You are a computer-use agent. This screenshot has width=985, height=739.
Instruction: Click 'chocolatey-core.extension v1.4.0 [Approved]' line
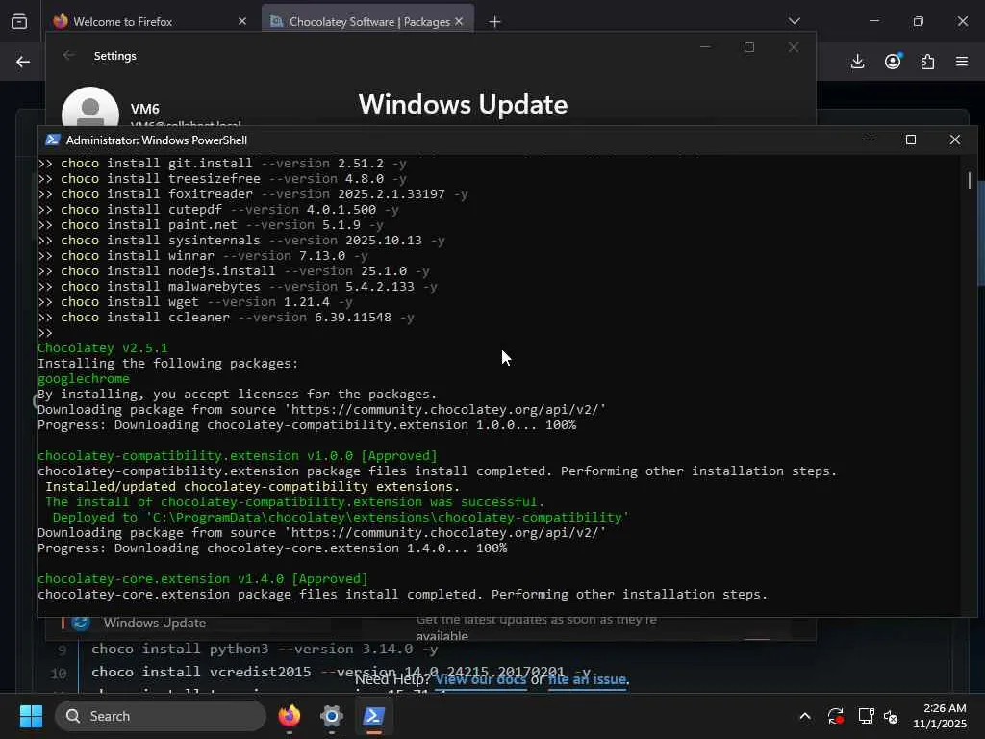pos(202,578)
